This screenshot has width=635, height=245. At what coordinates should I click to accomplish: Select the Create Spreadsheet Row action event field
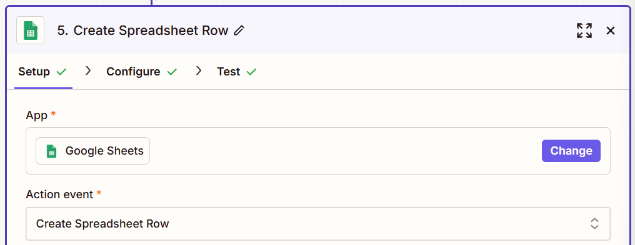pyautogui.click(x=318, y=224)
